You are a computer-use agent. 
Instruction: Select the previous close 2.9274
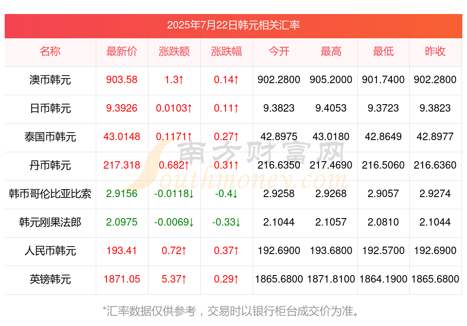[x=435, y=194]
